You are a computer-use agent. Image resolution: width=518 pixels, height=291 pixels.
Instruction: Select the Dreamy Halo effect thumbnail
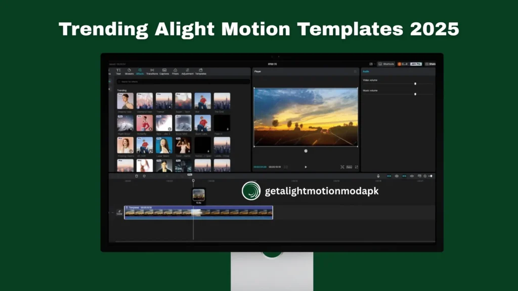click(x=125, y=101)
